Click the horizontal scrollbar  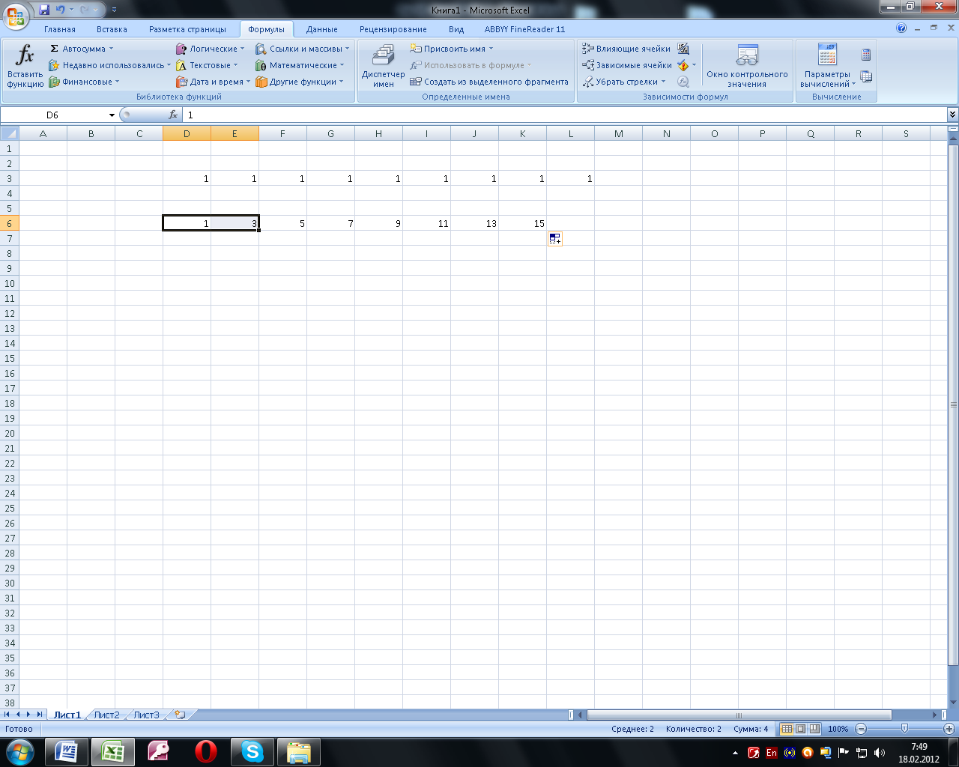click(x=738, y=715)
